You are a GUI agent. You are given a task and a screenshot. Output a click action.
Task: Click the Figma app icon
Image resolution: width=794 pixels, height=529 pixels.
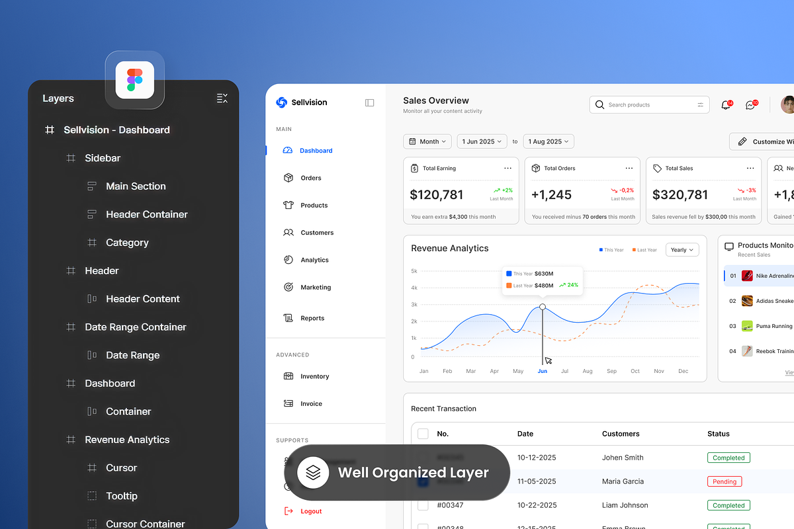[135, 80]
